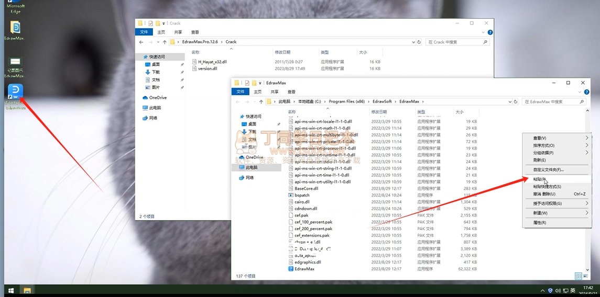Select the bspatch application file
The image size is (600, 297).
(x=303, y=195)
